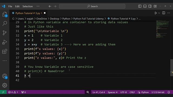This screenshot has width=173, height=97.
Task: Open the ports forwarded indicator
Action: coord(24,92)
